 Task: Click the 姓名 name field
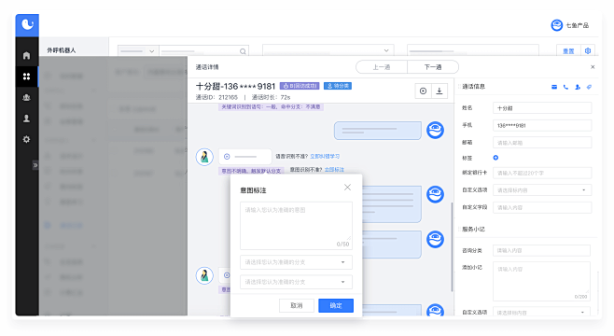point(542,108)
